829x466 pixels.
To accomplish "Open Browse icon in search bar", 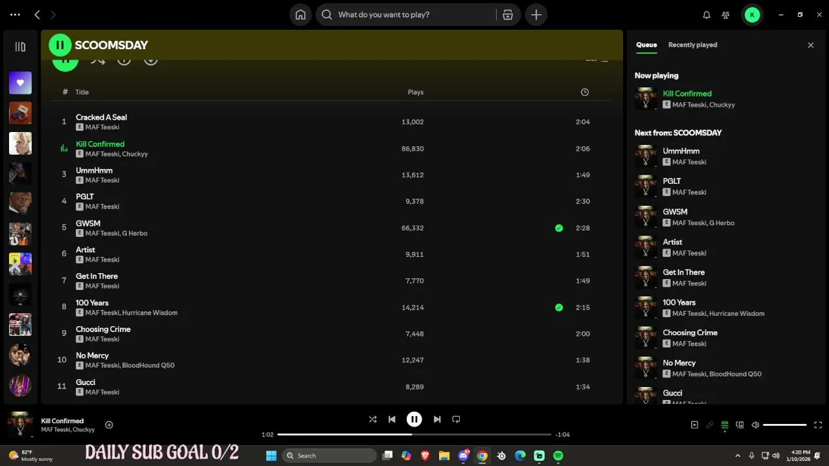I will (508, 14).
